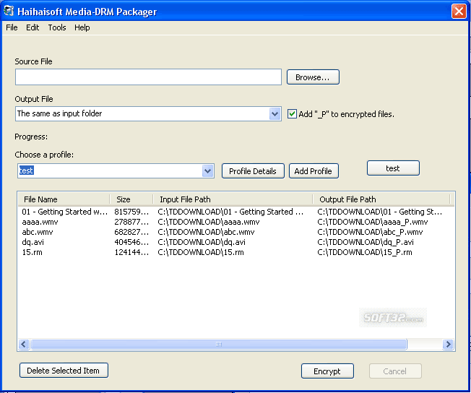Image resolution: width=471 pixels, height=393 pixels.
Task: Start encryption with Encrypt button
Action: coord(327,371)
